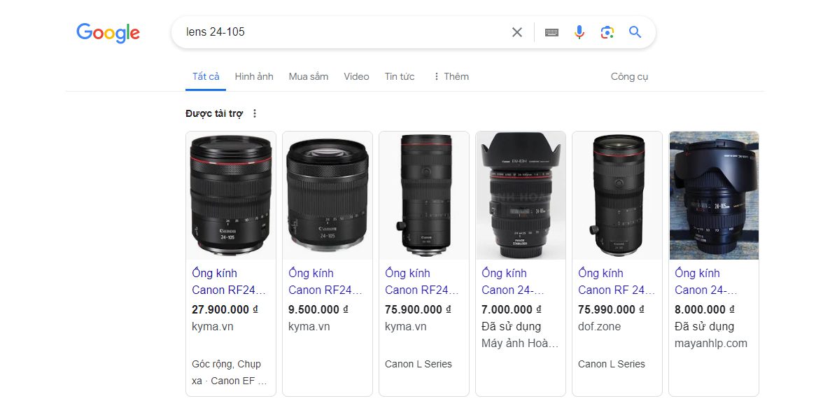Screen dimensions: 830x415
Task: Open Google Lens image search icon
Action: (607, 32)
